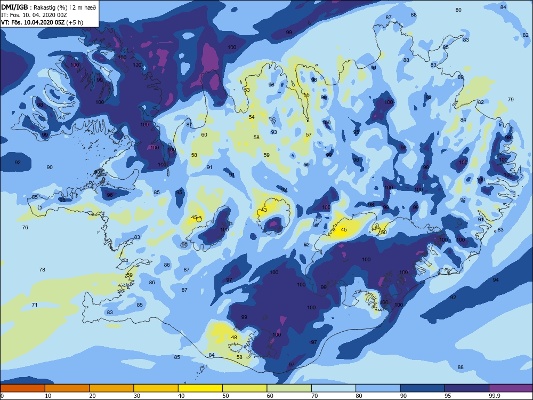Click the '40' label on the legend scale
Viewport: 533px width, 400px height.
coord(182,396)
